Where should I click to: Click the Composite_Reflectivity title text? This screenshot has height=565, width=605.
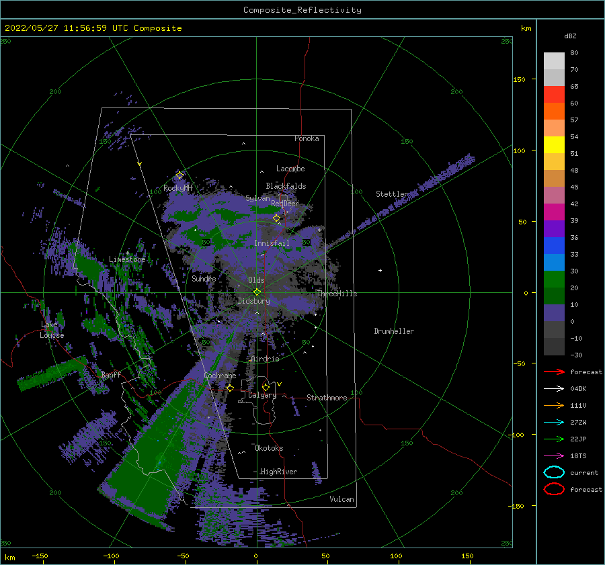tap(302, 10)
